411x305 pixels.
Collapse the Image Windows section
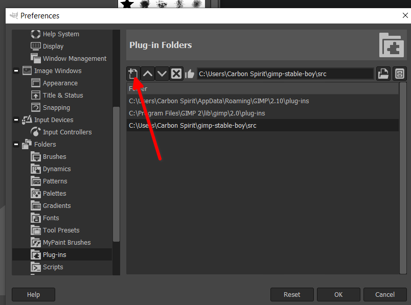16,71
